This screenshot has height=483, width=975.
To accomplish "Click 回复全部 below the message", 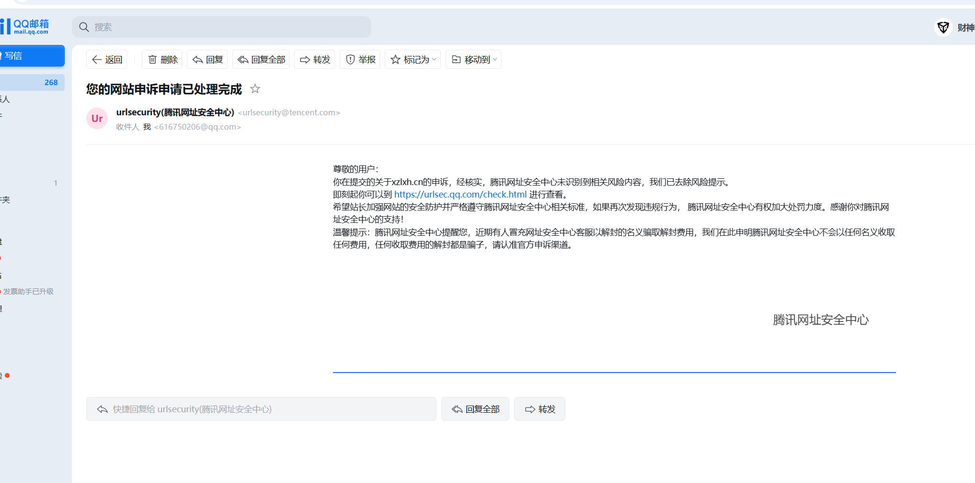I will (475, 409).
